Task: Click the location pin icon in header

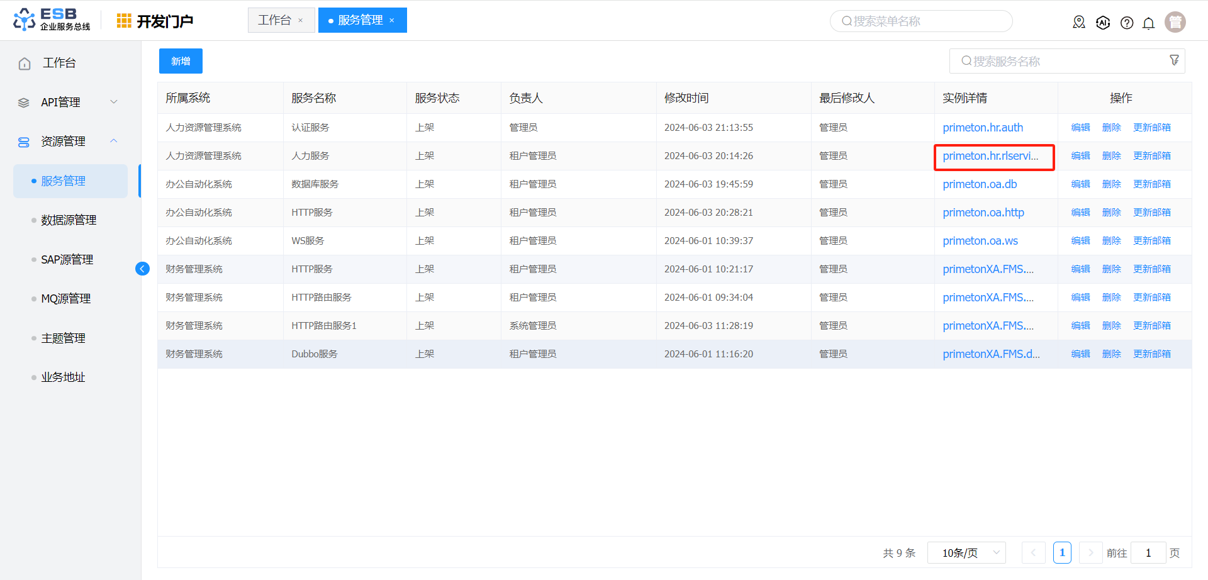Action: click(1079, 23)
